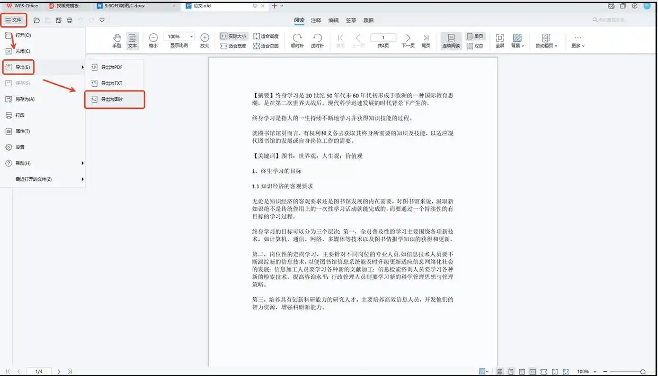This screenshot has height=376, width=658.
Task: Click the page number input field
Action: tap(383, 37)
